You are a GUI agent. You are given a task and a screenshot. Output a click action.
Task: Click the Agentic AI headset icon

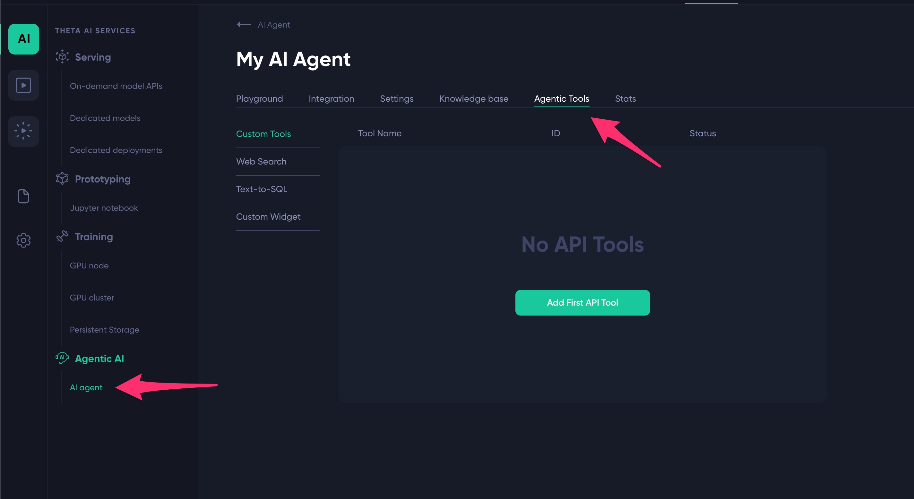[x=62, y=358]
